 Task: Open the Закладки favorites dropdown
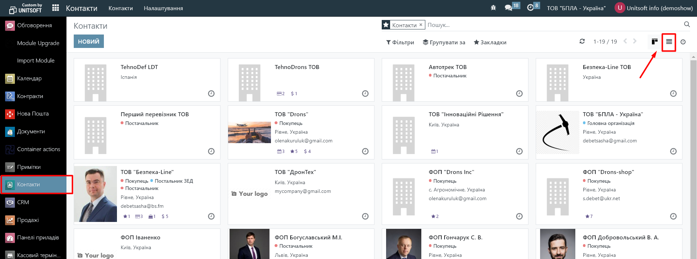490,43
